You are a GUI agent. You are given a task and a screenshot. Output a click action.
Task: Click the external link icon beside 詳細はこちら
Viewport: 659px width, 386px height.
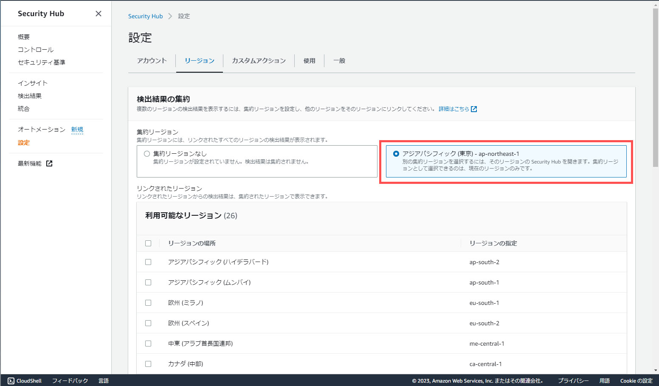[474, 109]
